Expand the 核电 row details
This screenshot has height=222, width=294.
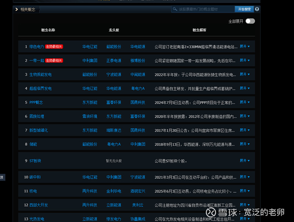245,191
